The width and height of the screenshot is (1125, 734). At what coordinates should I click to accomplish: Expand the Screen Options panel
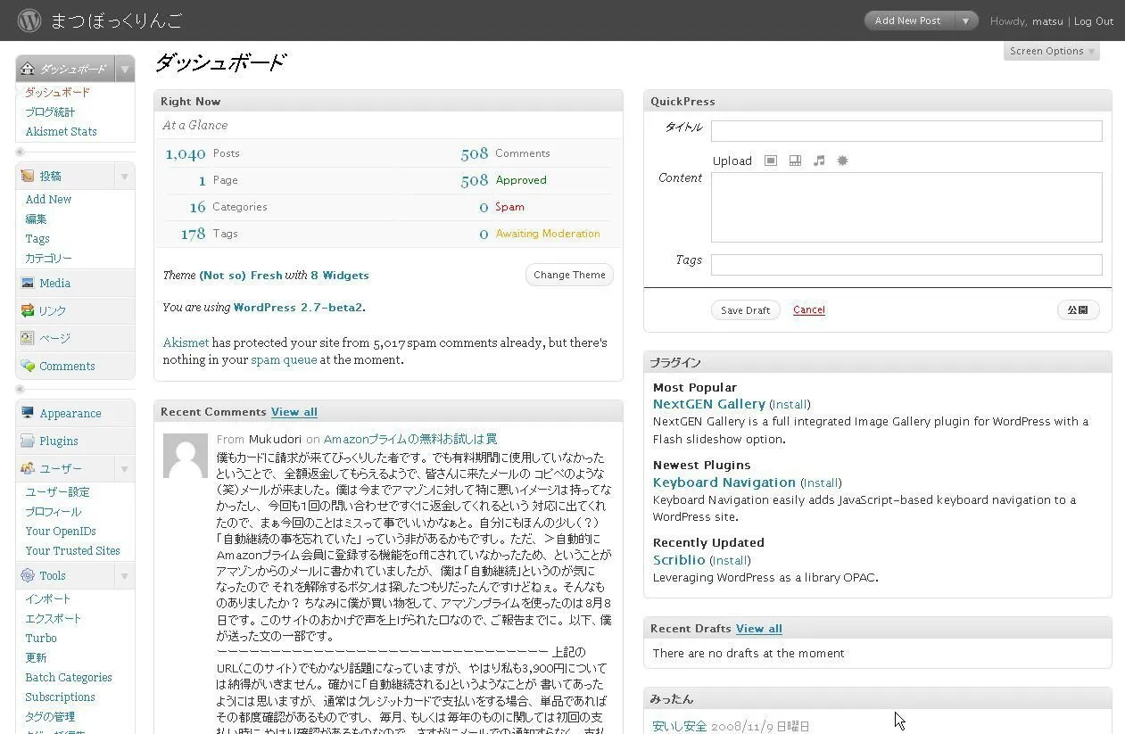click(1052, 51)
